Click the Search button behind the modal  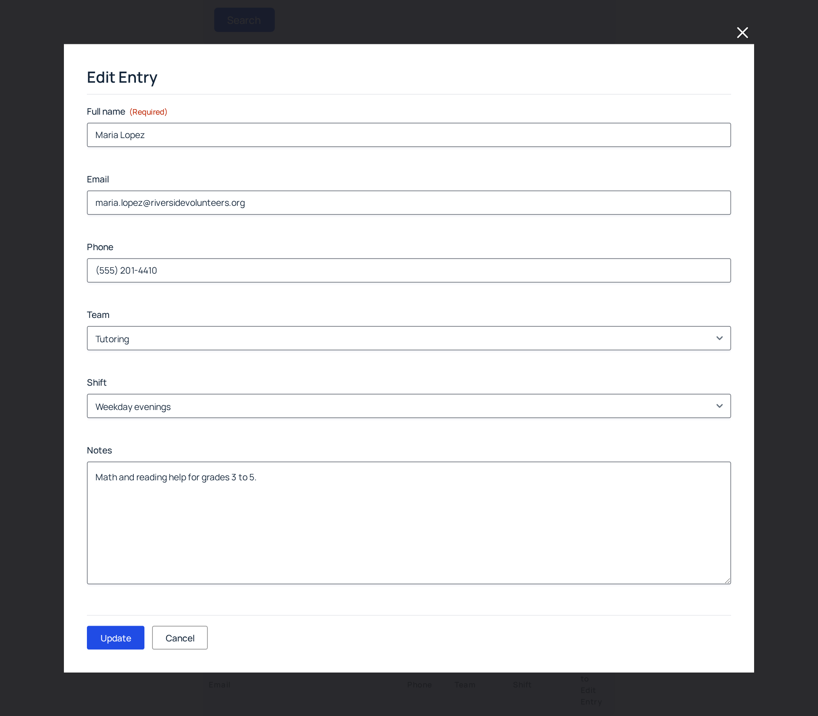[x=244, y=20]
